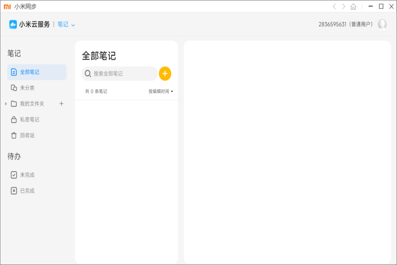This screenshot has width=397, height=265.
Task: Create a new note with the yellow plus button
Action: (165, 73)
